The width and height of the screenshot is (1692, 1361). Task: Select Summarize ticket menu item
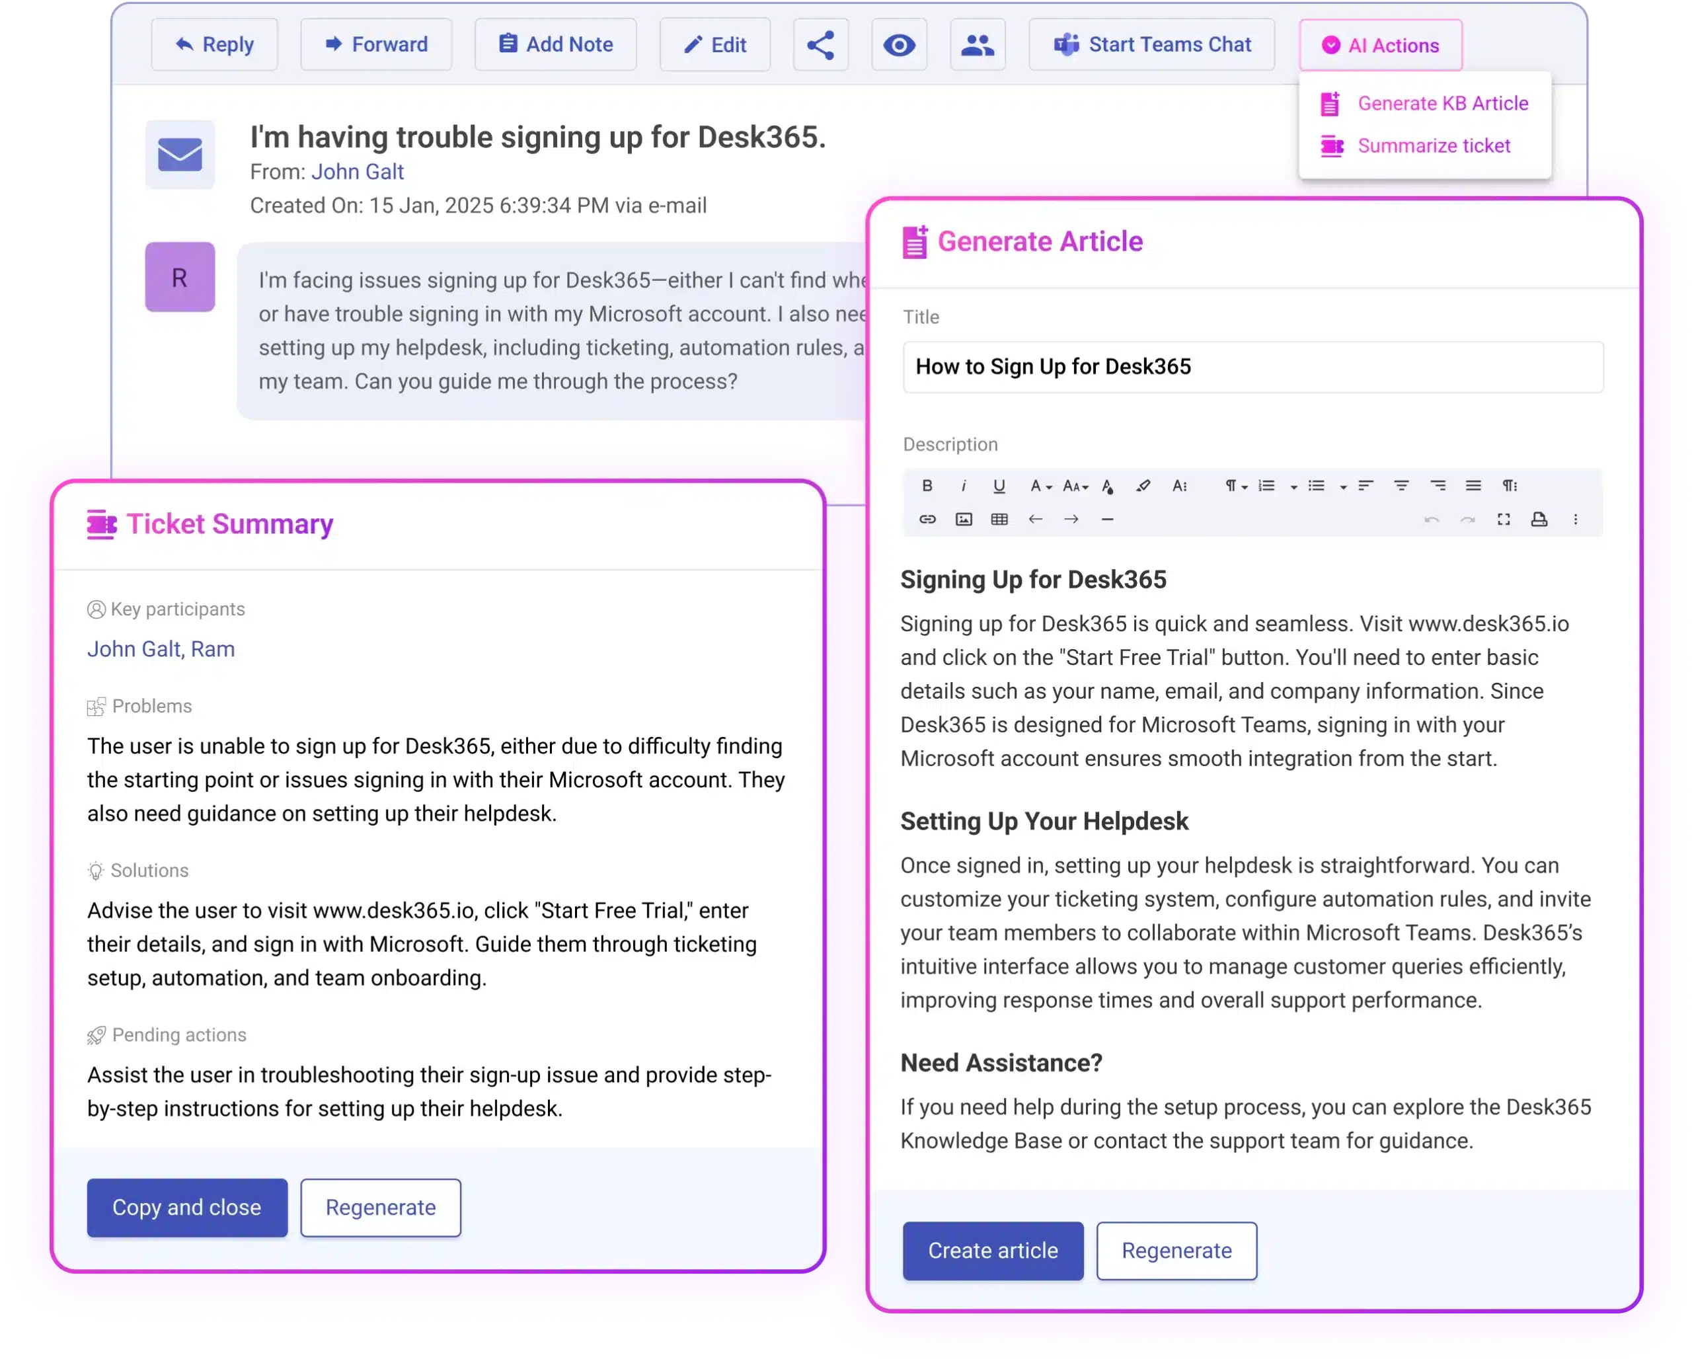tap(1433, 146)
